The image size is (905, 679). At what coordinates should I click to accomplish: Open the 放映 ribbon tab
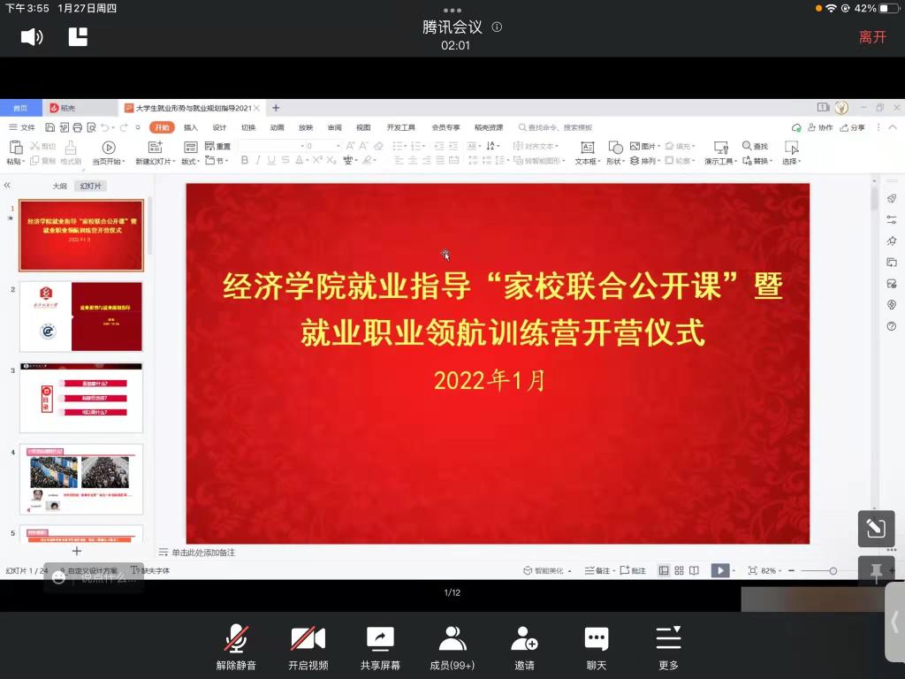[306, 127]
